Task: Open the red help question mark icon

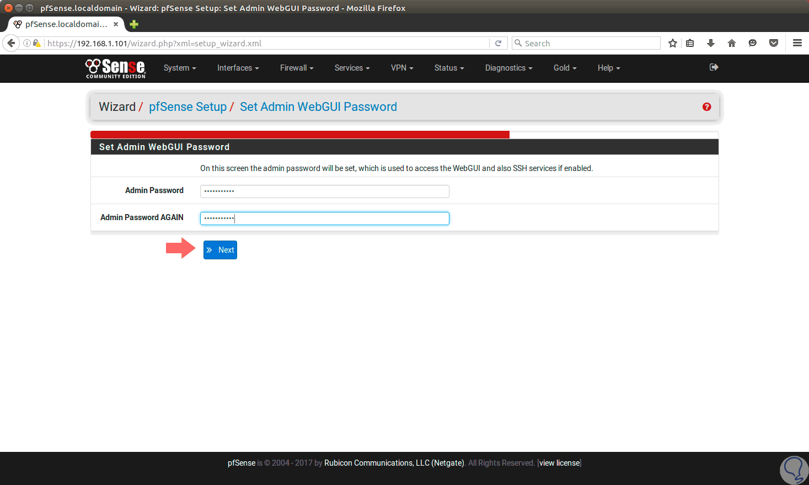Action: pos(706,107)
